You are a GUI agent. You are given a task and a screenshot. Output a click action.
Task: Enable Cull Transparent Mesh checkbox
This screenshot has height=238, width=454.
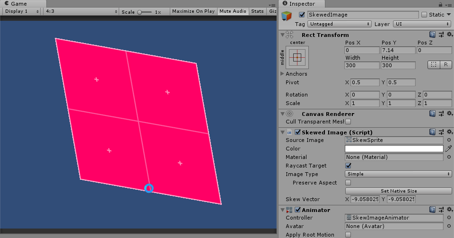point(348,122)
